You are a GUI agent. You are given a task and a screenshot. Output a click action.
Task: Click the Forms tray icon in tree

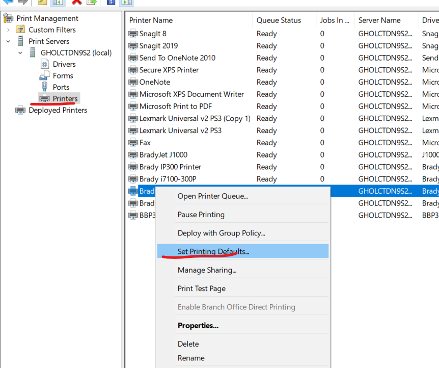point(44,75)
